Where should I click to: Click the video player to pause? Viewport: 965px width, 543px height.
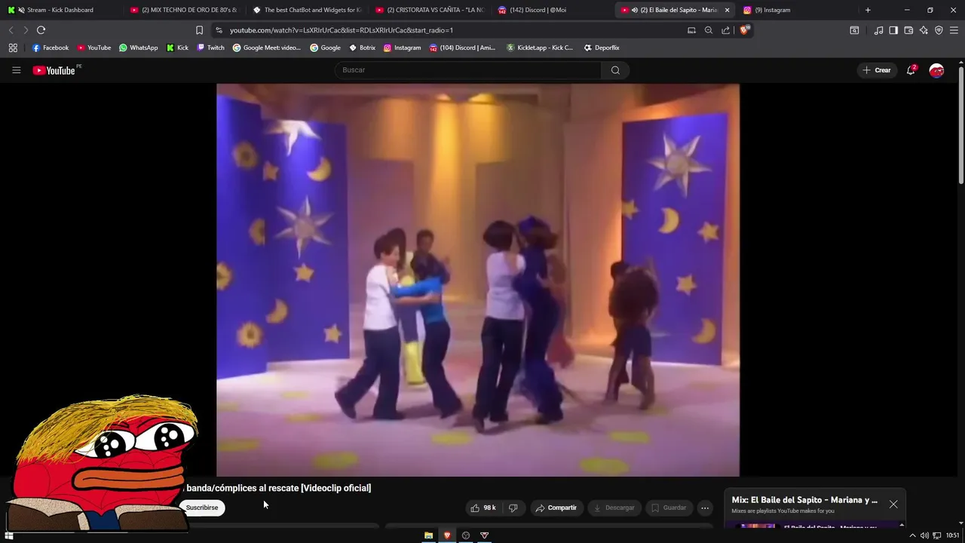click(x=478, y=280)
